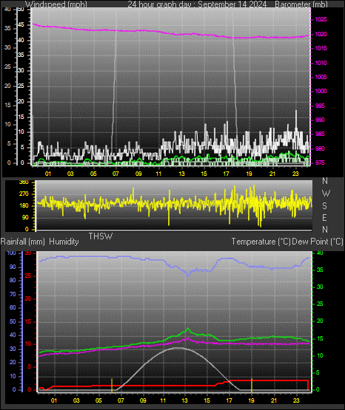The image size is (345, 410).
Task: Select the red 15 value on the rainfall scale
Action: (28, 321)
